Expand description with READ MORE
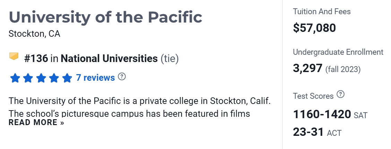This screenshot has width=391, height=149. point(36,122)
